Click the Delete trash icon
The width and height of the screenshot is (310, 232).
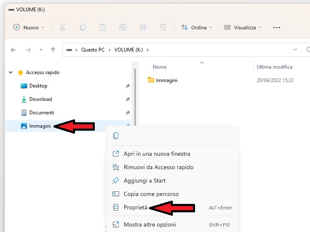pos(163,27)
